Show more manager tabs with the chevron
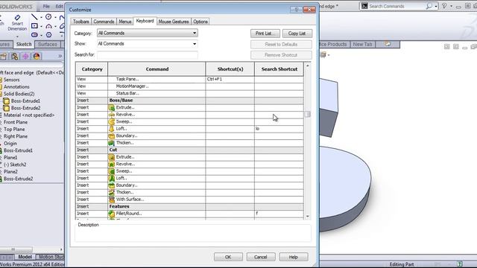The width and height of the screenshot is (477, 268). (x=60, y=57)
